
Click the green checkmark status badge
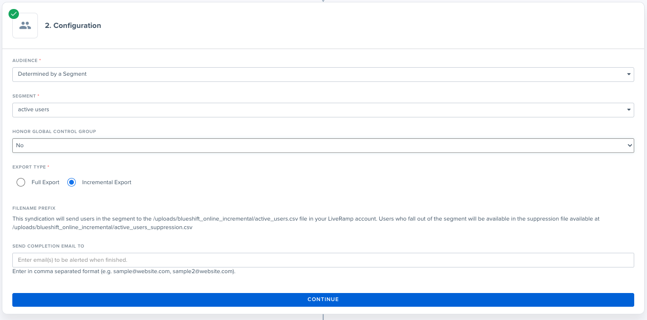(x=14, y=14)
